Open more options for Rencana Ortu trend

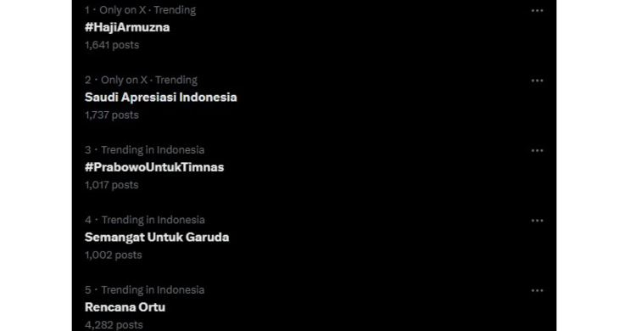coord(537,291)
